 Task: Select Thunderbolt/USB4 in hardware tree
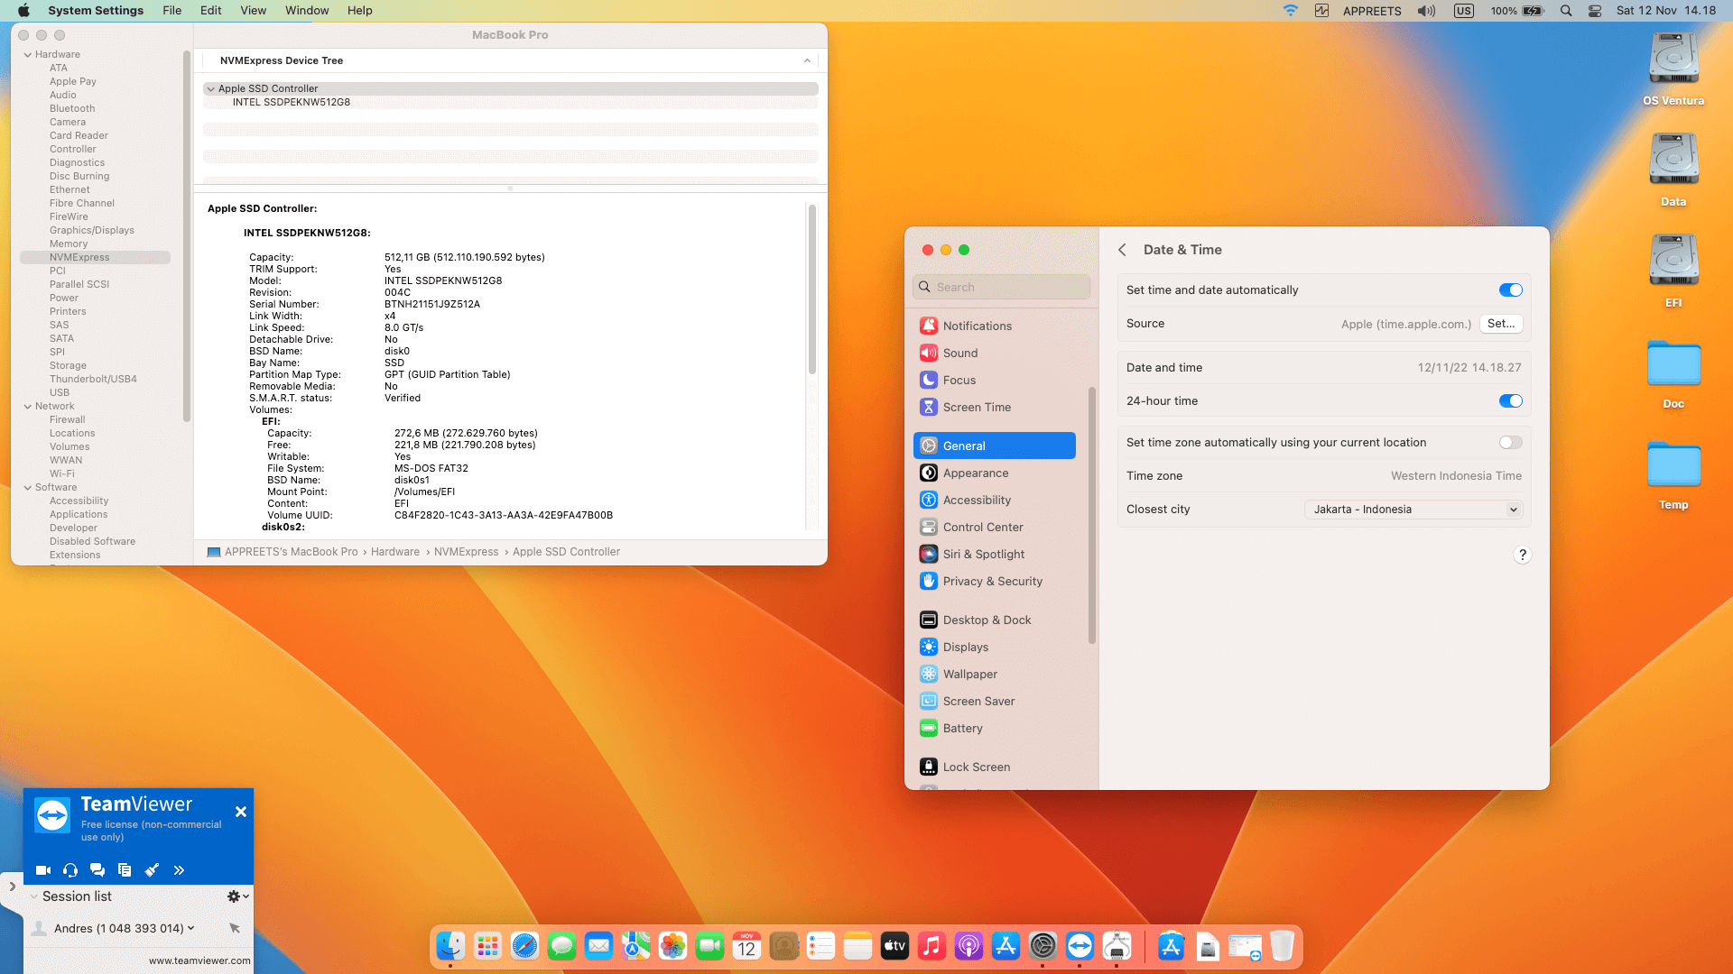pos(93,379)
